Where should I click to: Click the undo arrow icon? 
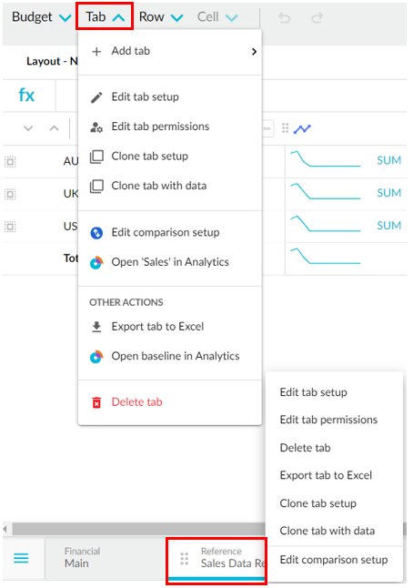tap(285, 17)
